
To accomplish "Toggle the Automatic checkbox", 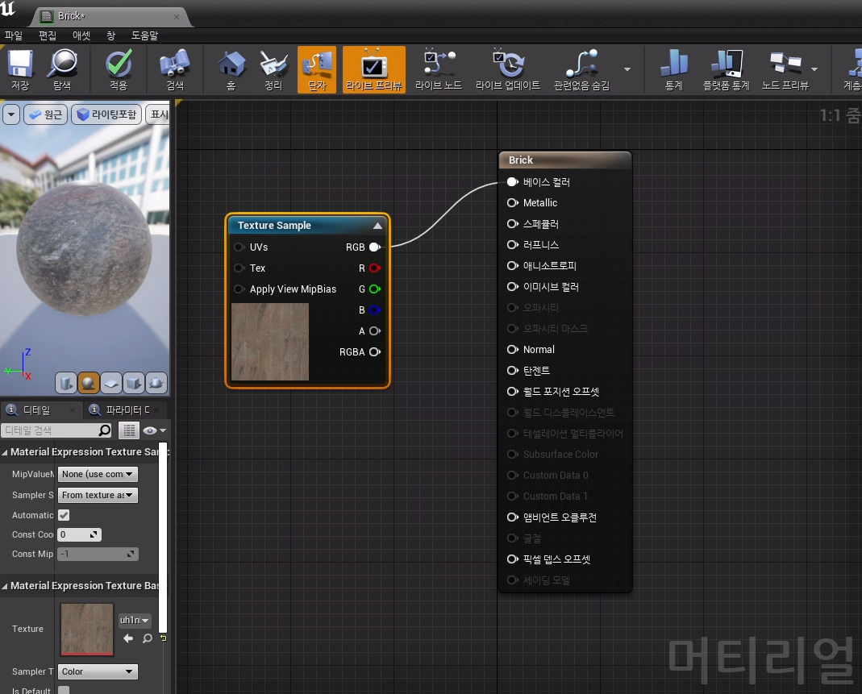I will click(64, 515).
